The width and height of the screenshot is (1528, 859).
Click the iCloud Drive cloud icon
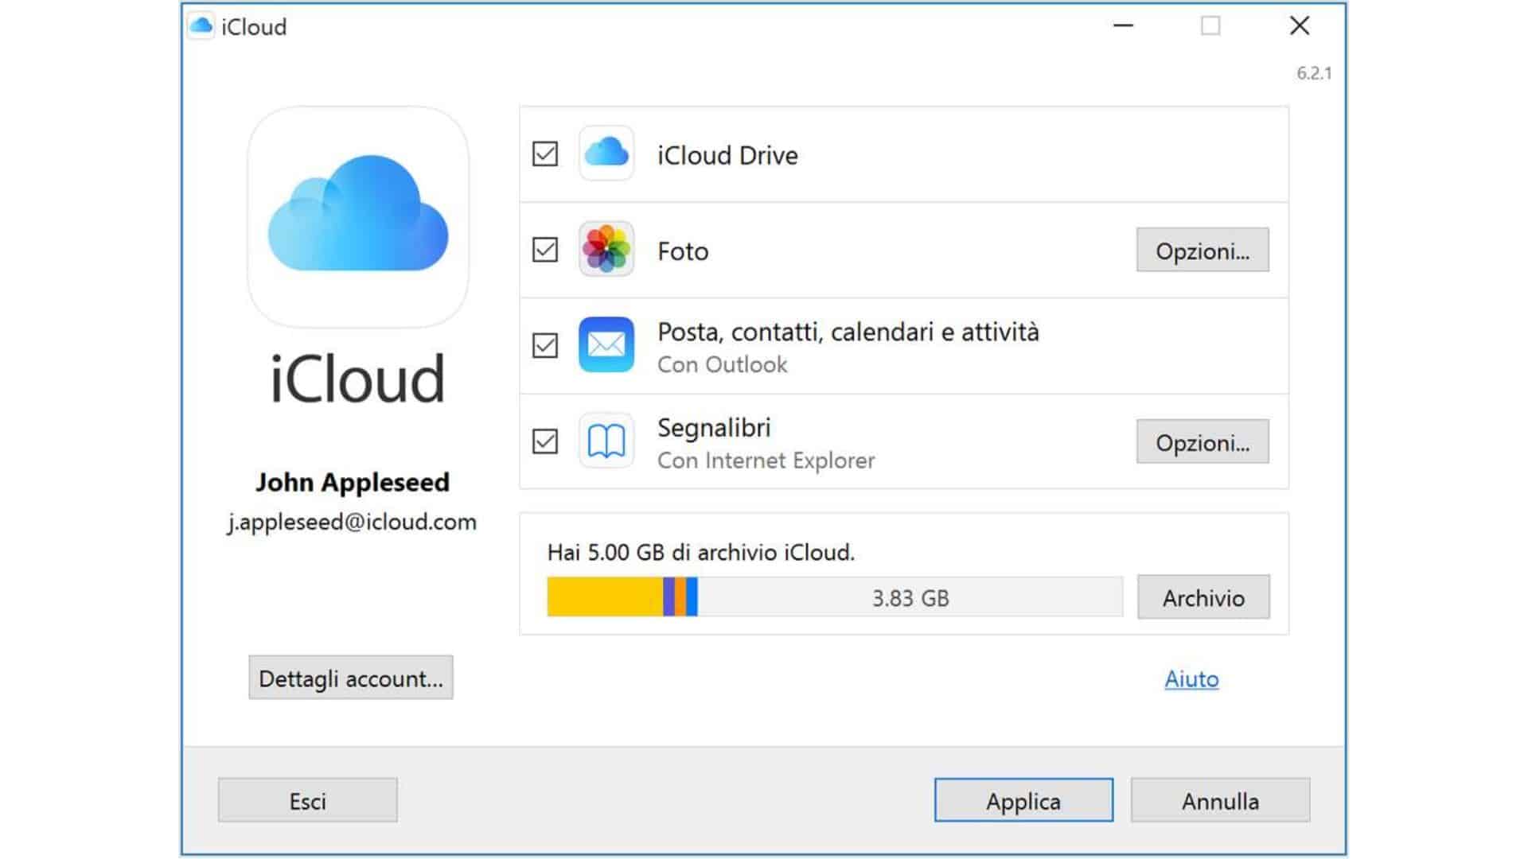pyautogui.click(x=606, y=154)
